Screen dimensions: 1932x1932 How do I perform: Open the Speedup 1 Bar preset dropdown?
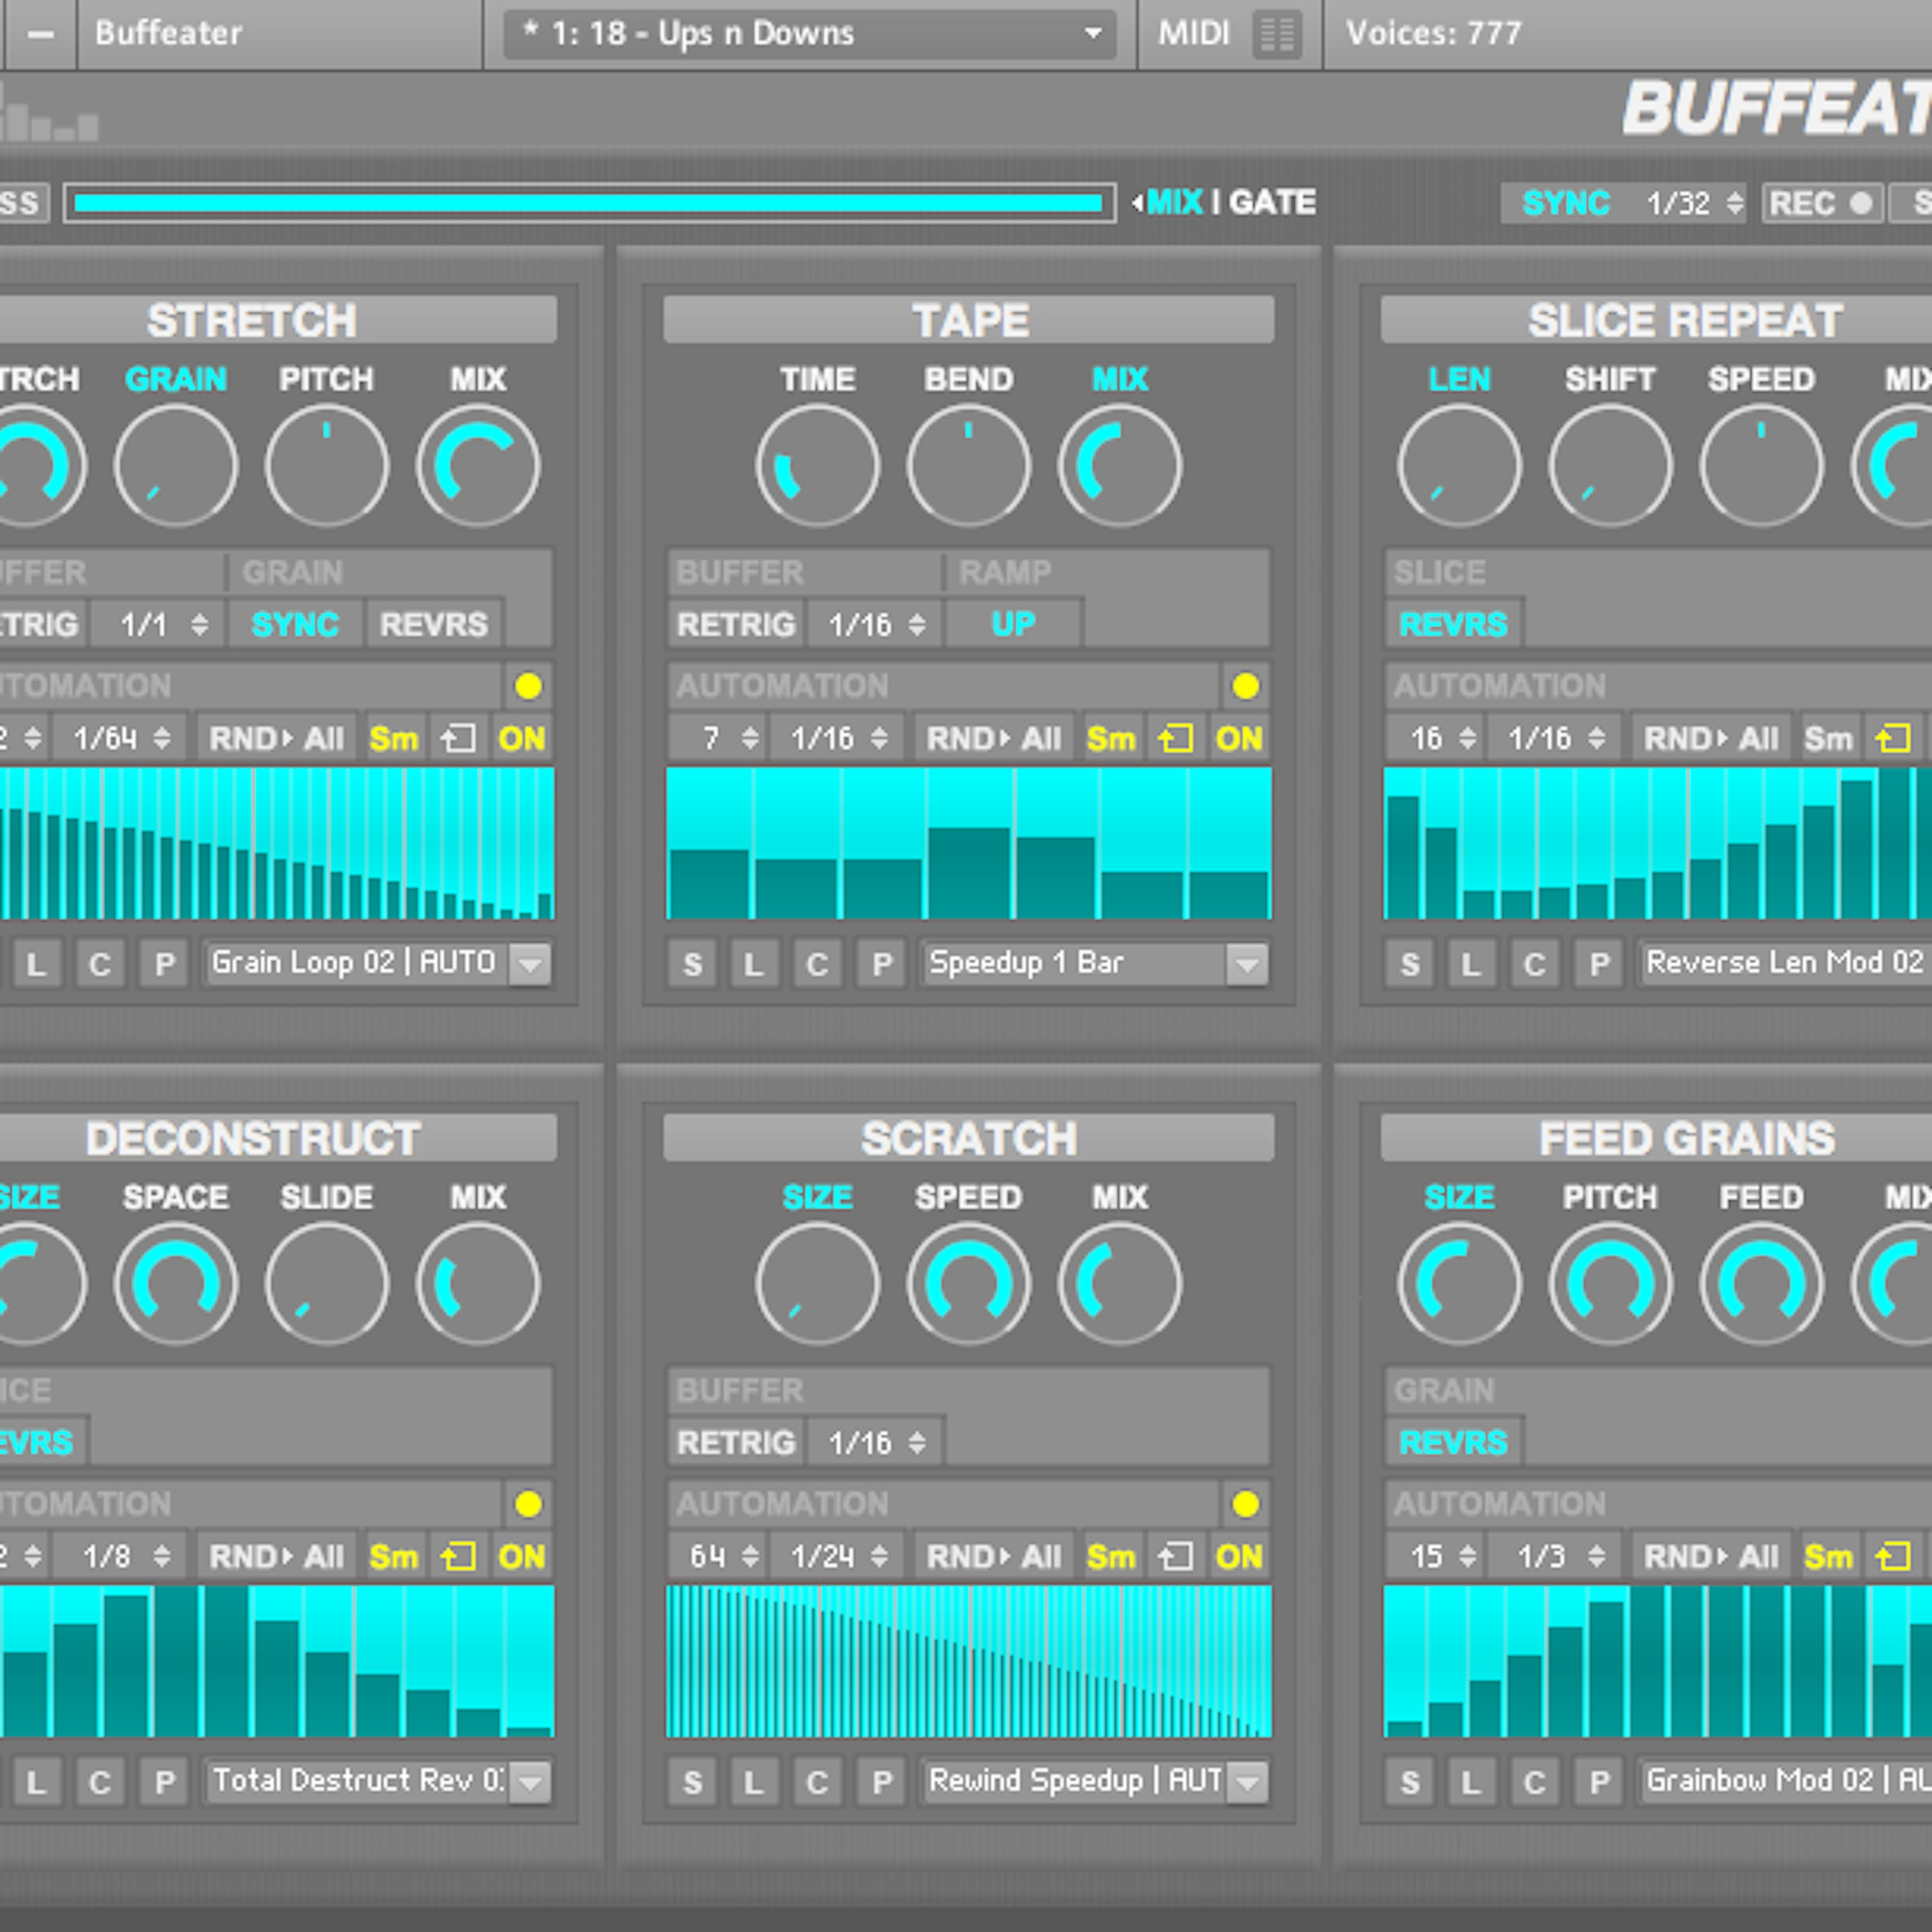click(1095, 964)
